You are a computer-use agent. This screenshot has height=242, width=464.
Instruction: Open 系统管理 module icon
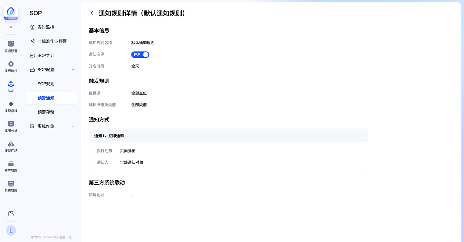(x=11, y=184)
